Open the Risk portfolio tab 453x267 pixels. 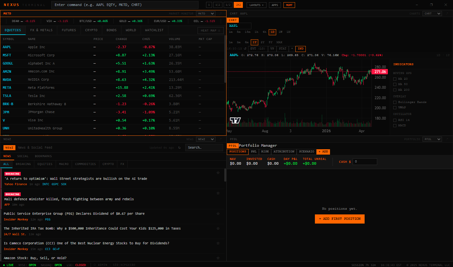[265, 151]
